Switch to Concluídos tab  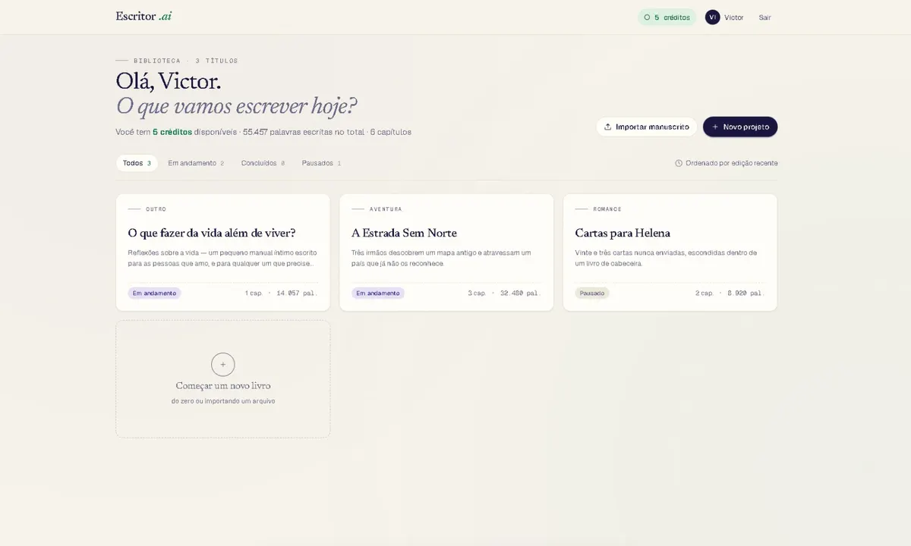pyautogui.click(x=263, y=163)
